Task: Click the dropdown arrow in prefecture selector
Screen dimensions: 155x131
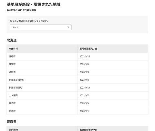Action: coord(68,27)
